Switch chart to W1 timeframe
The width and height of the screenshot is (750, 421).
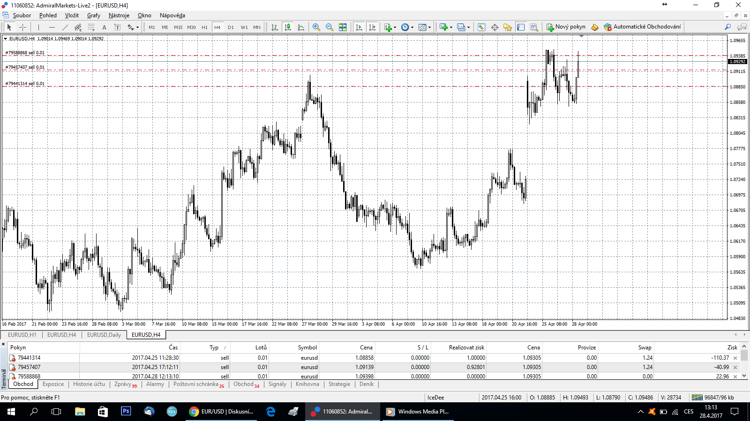tap(244, 27)
